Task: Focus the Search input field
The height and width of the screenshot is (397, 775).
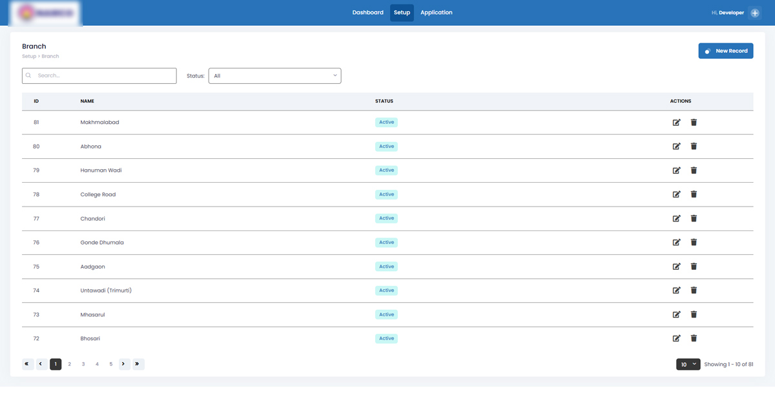Action: [x=99, y=76]
